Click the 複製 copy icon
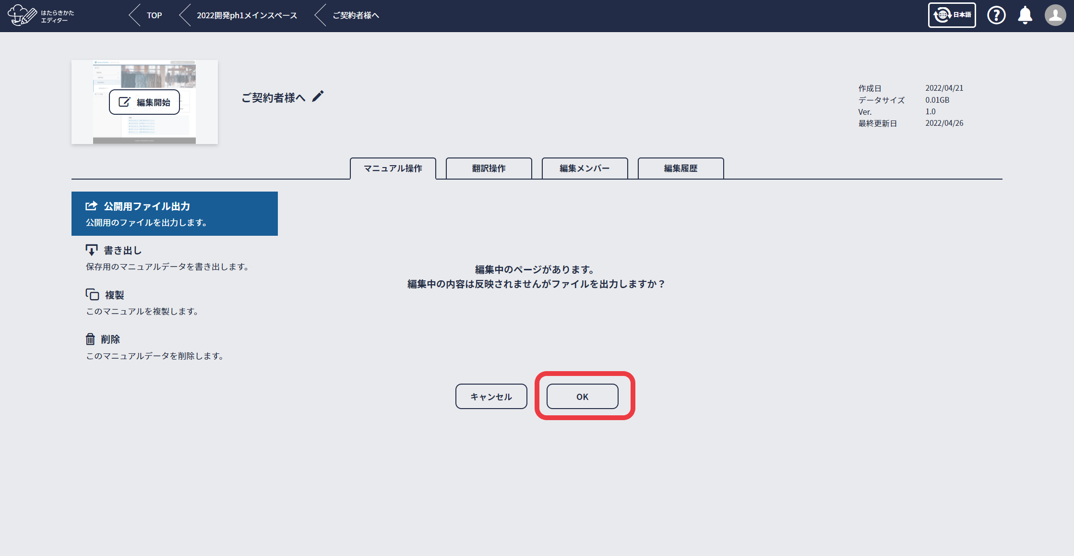Screen dimensions: 1074x556 92,294
